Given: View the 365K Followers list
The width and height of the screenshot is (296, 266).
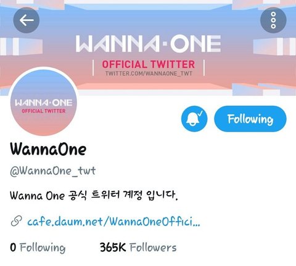Looking at the screenshot, I should (x=138, y=247).
